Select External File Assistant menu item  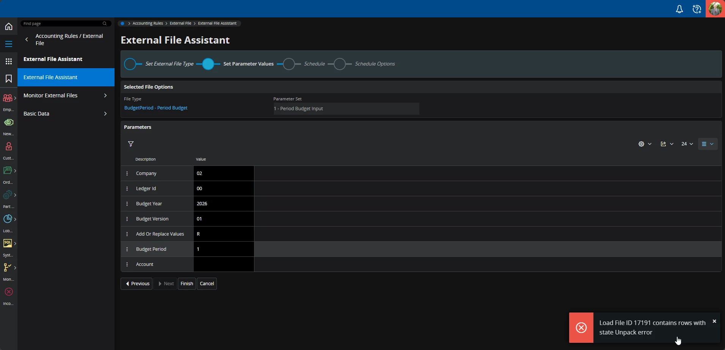(x=66, y=77)
